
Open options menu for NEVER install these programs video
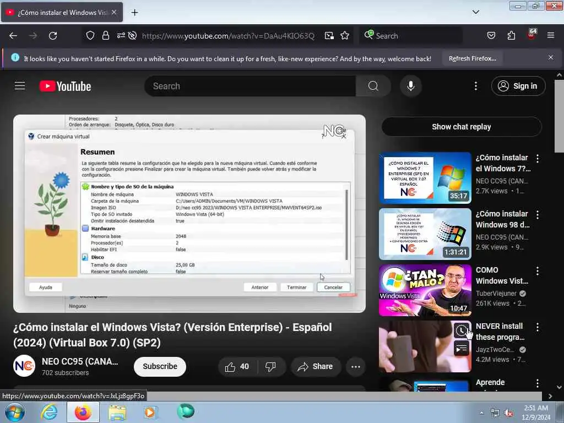pyautogui.click(x=538, y=327)
